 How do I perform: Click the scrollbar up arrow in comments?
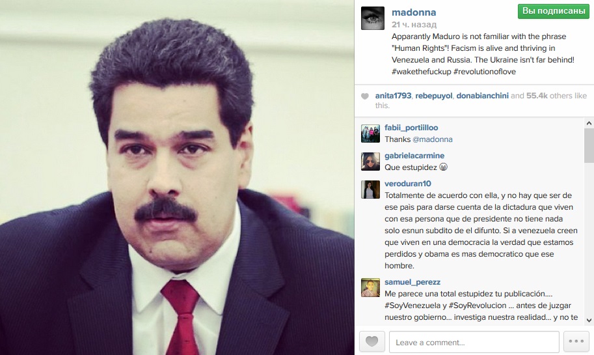(x=589, y=123)
